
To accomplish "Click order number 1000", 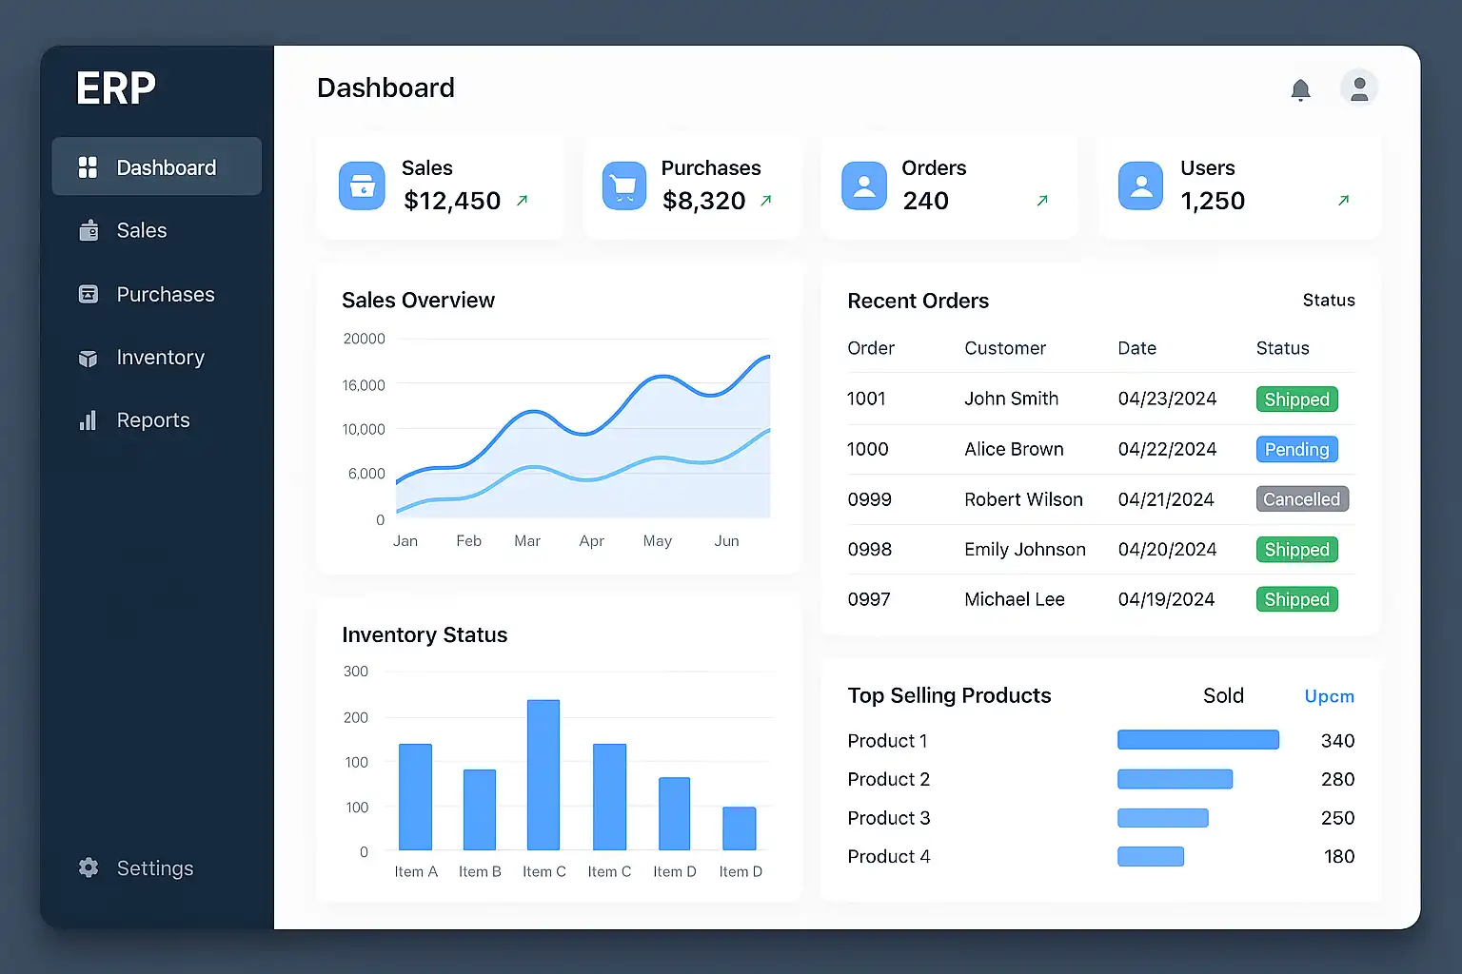I will click(x=868, y=449).
